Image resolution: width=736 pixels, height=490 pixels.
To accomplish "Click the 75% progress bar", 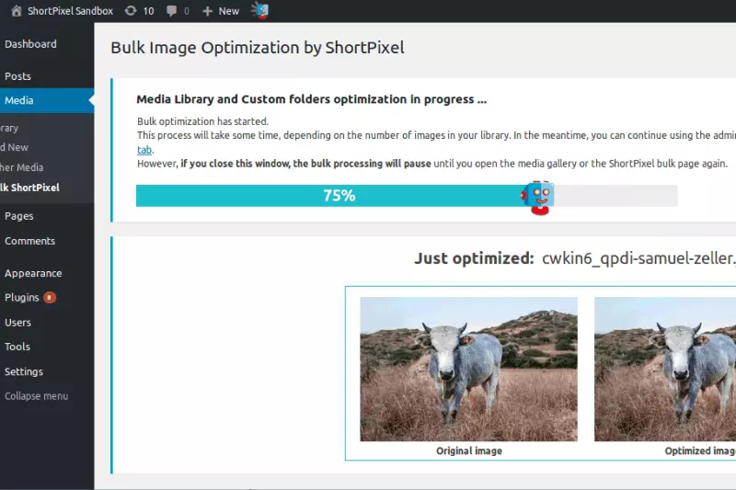I will click(x=407, y=196).
